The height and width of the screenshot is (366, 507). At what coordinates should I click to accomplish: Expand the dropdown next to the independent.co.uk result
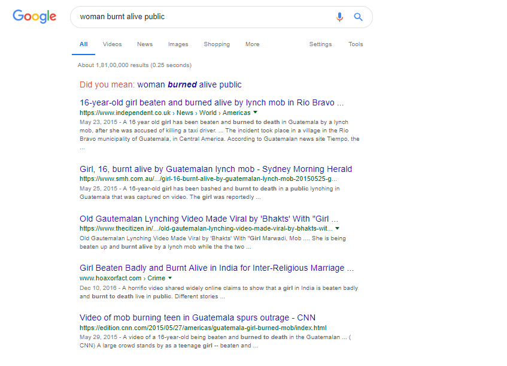(255, 112)
